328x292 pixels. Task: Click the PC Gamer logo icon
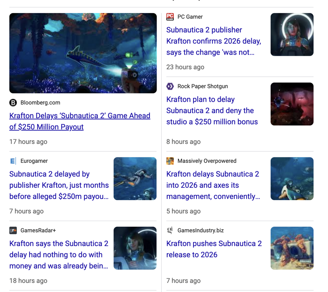[x=170, y=17]
